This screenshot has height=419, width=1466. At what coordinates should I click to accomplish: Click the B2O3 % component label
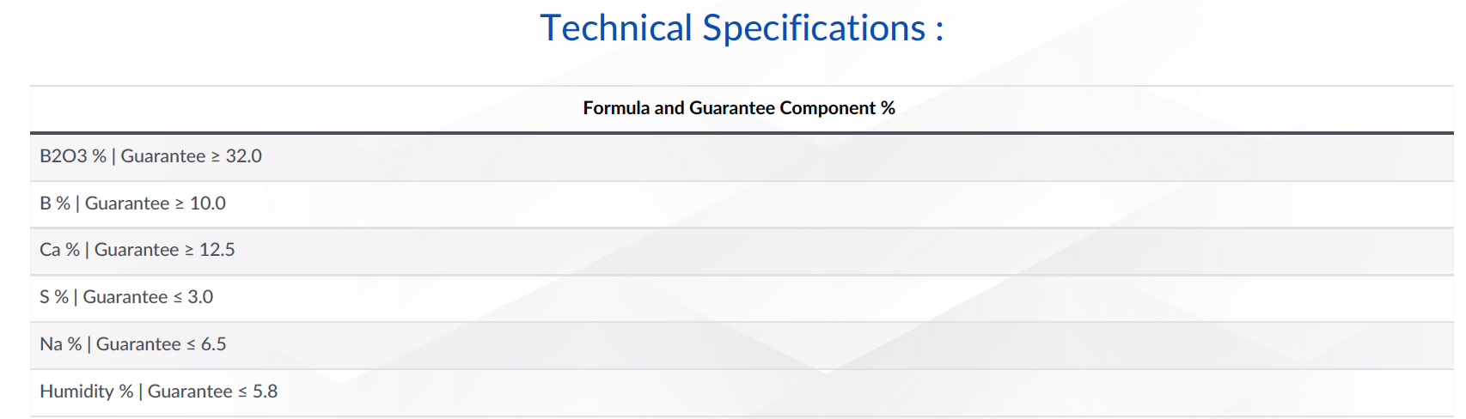[73, 156]
